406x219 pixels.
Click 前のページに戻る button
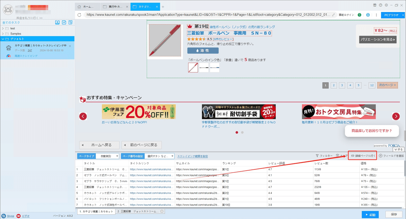point(141,145)
